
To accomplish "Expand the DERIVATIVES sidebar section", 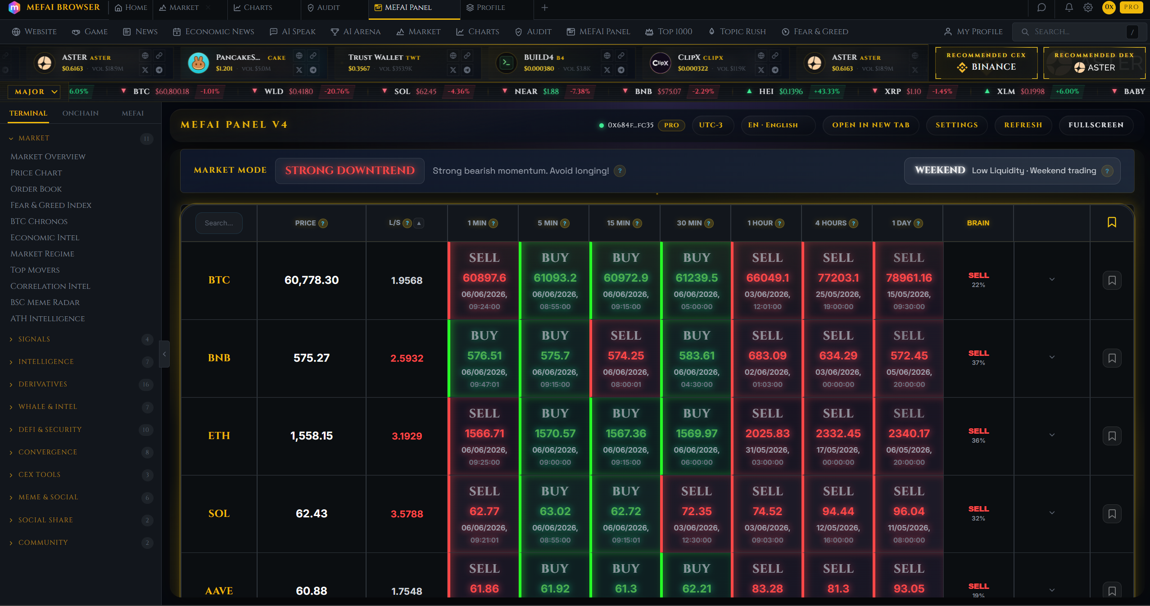I will (81, 384).
